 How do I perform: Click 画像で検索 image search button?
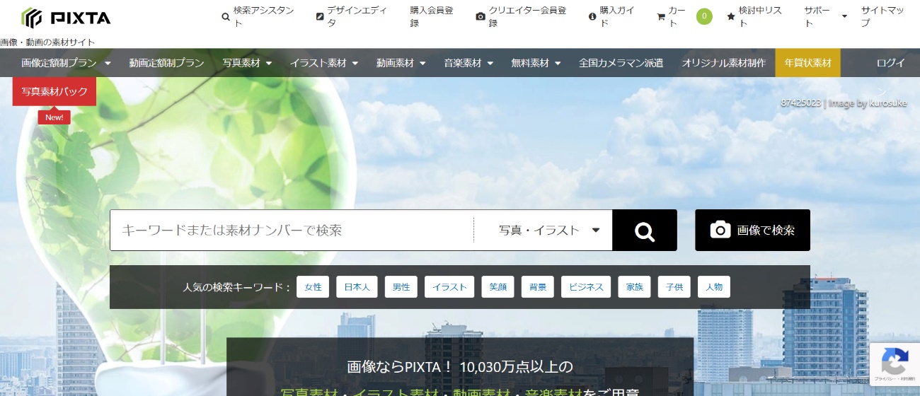[752, 230]
